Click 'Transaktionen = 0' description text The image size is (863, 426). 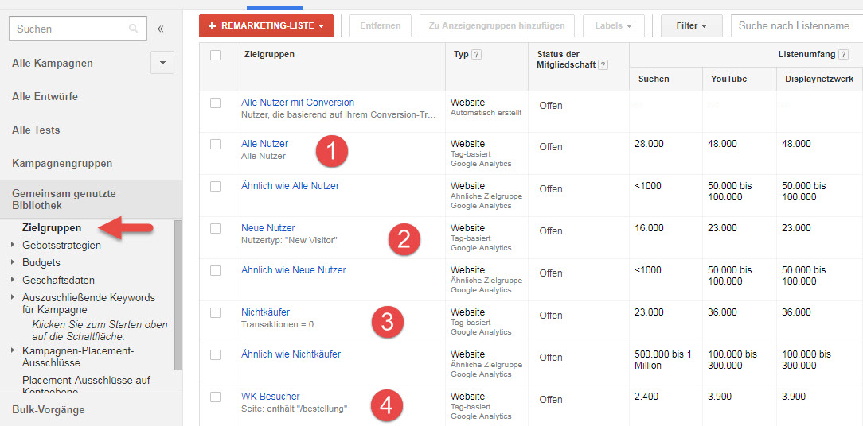coord(277,324)
